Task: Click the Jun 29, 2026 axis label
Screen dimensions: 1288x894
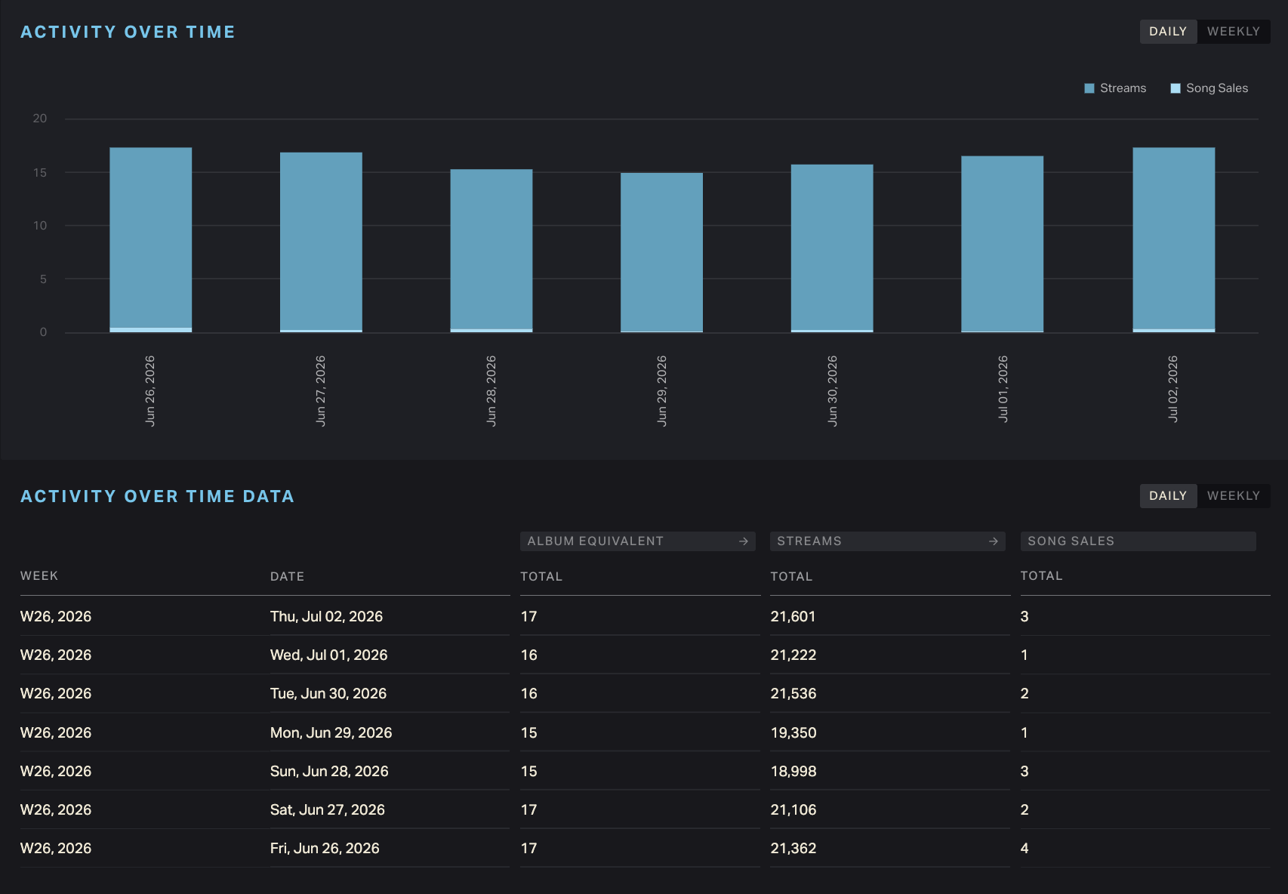Action: click(x=662, y=391)
